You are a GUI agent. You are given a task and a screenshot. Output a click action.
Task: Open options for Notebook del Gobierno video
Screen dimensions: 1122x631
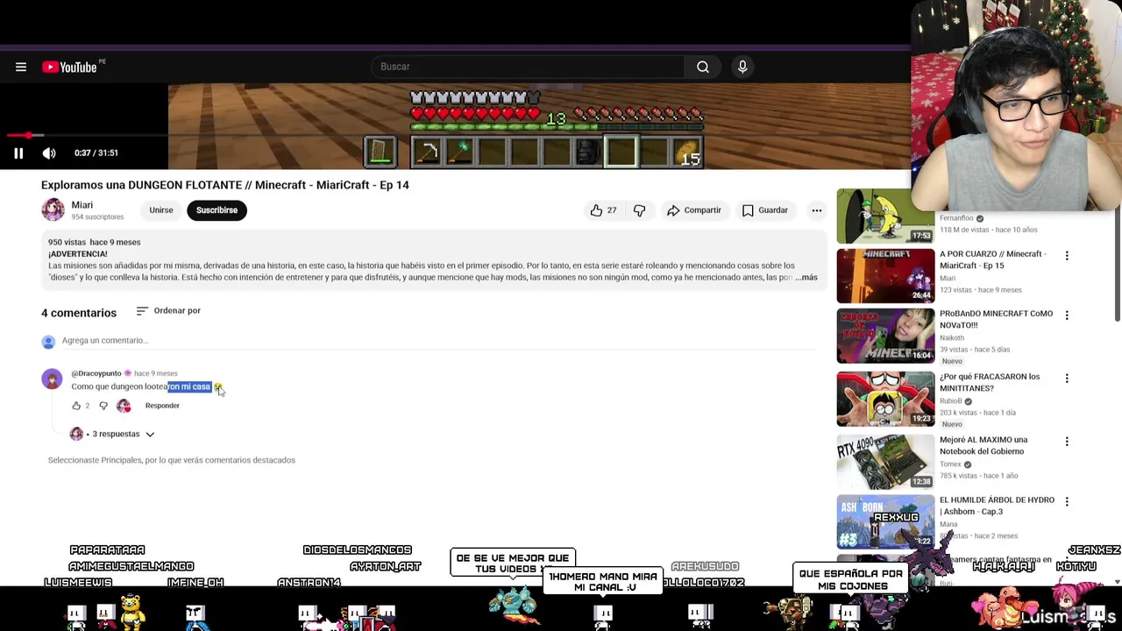[x=1067, y=441]
